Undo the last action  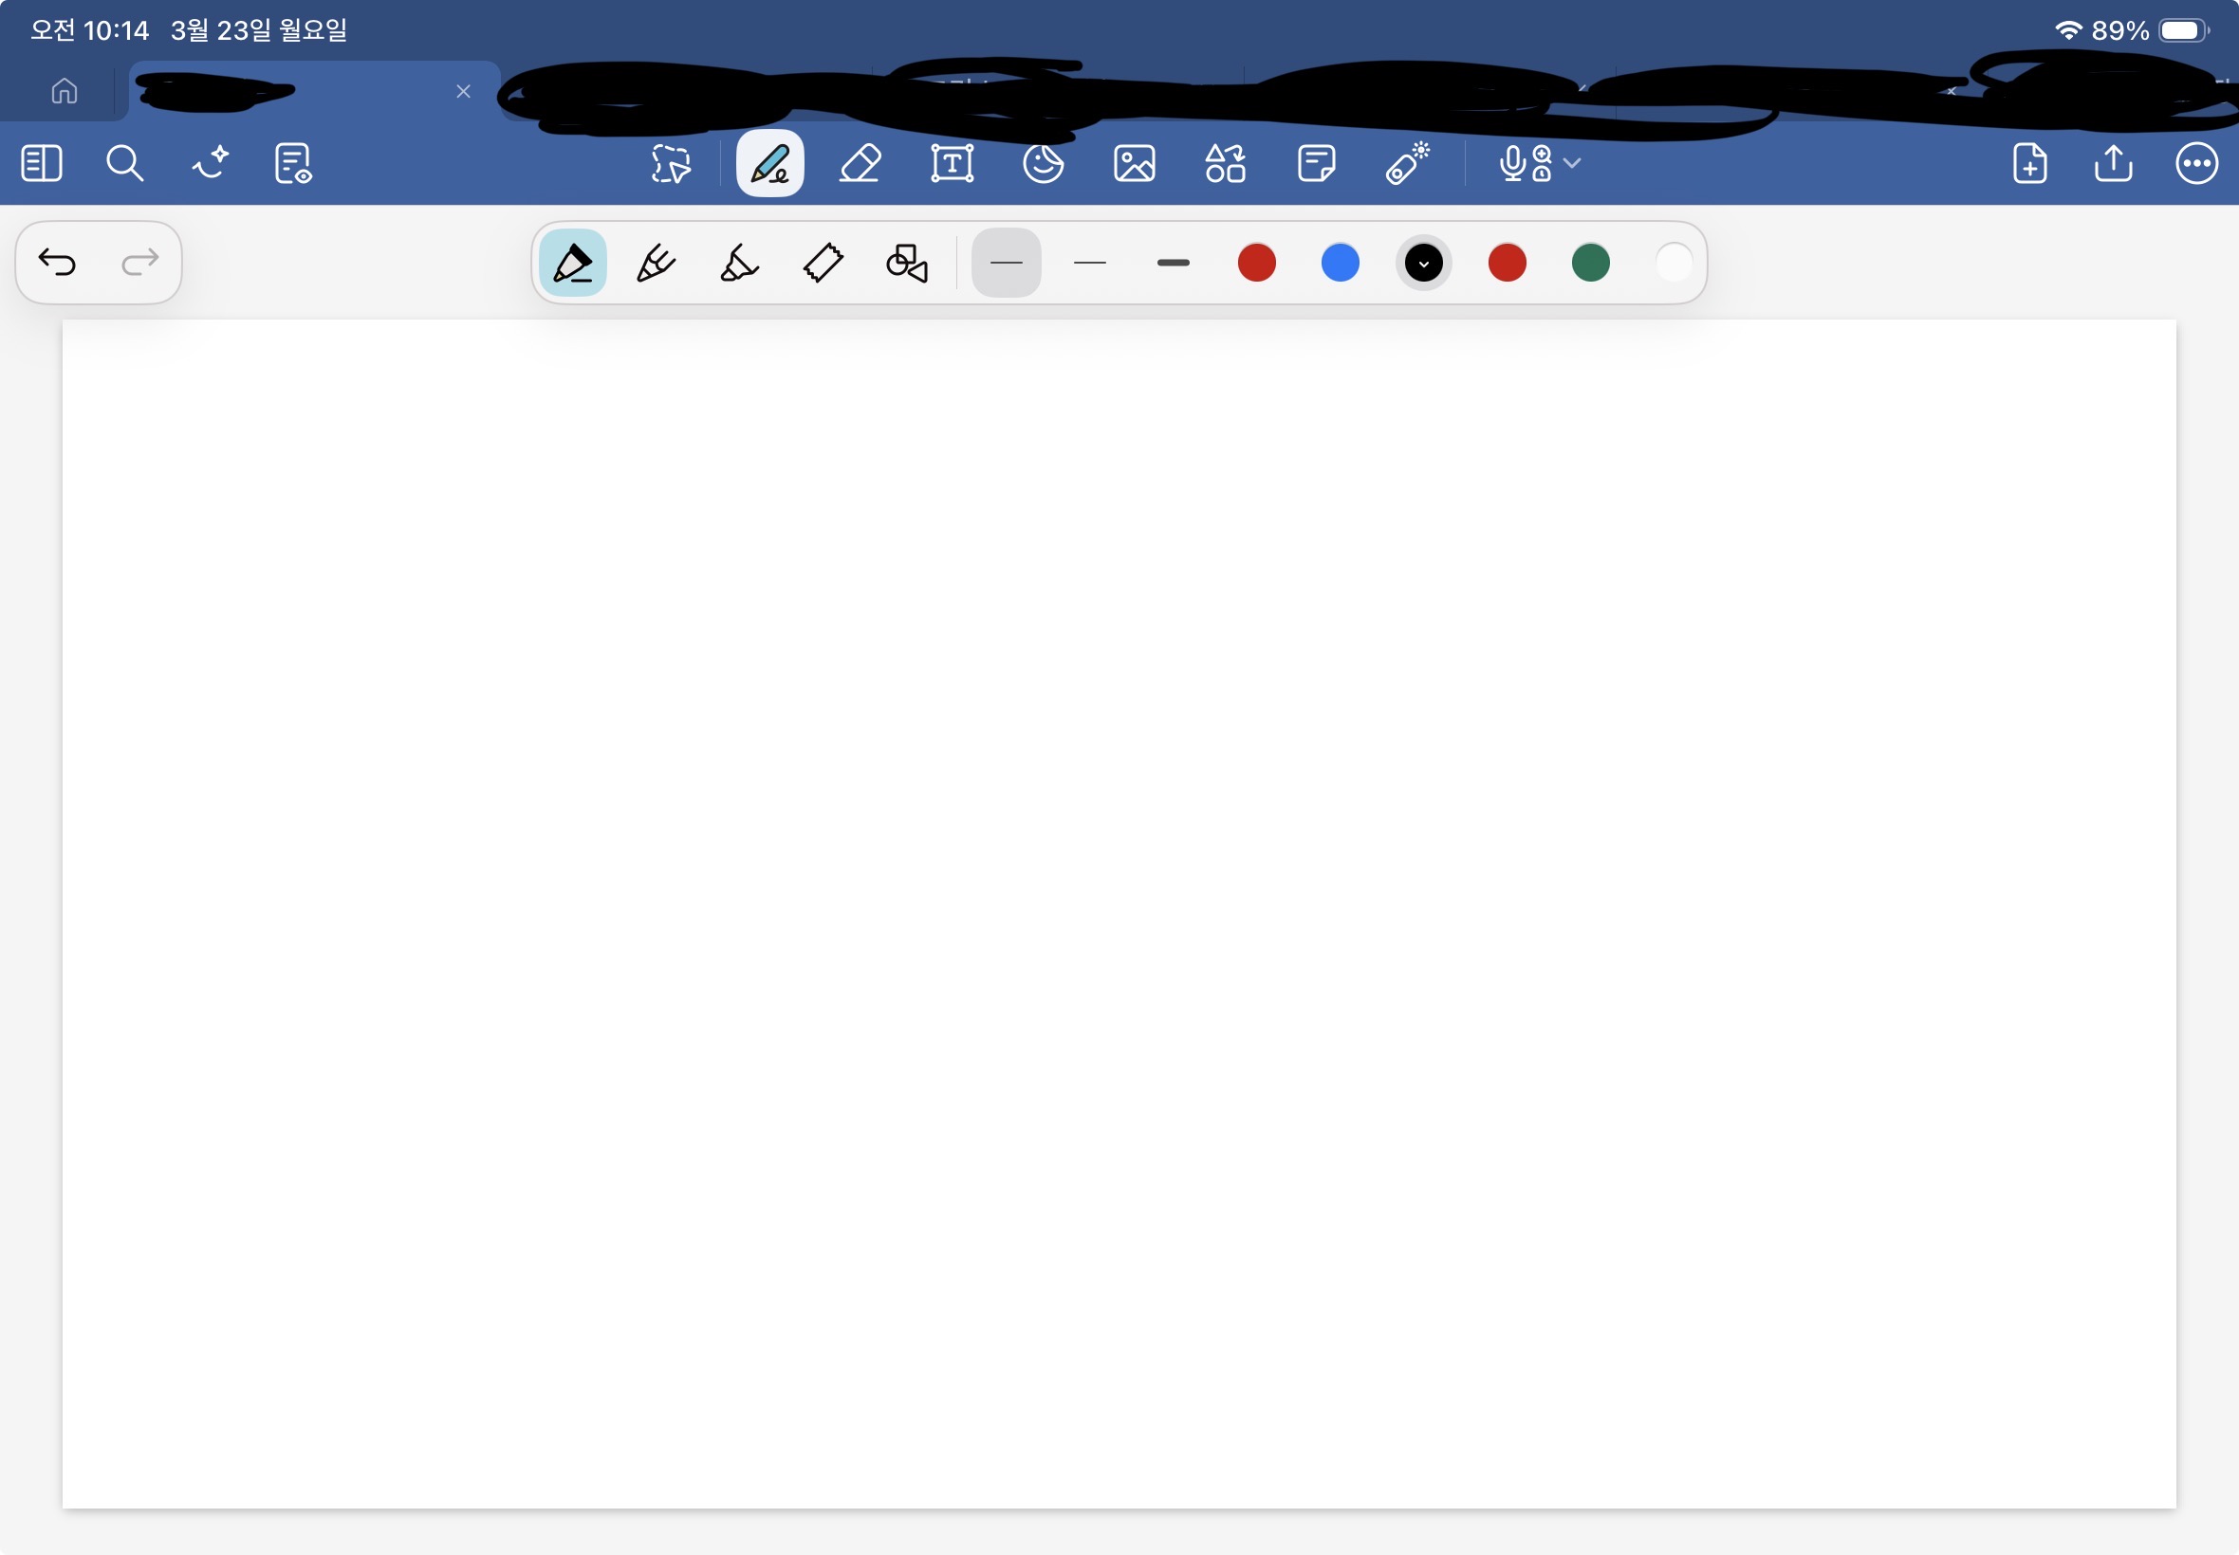pos(58,262)
